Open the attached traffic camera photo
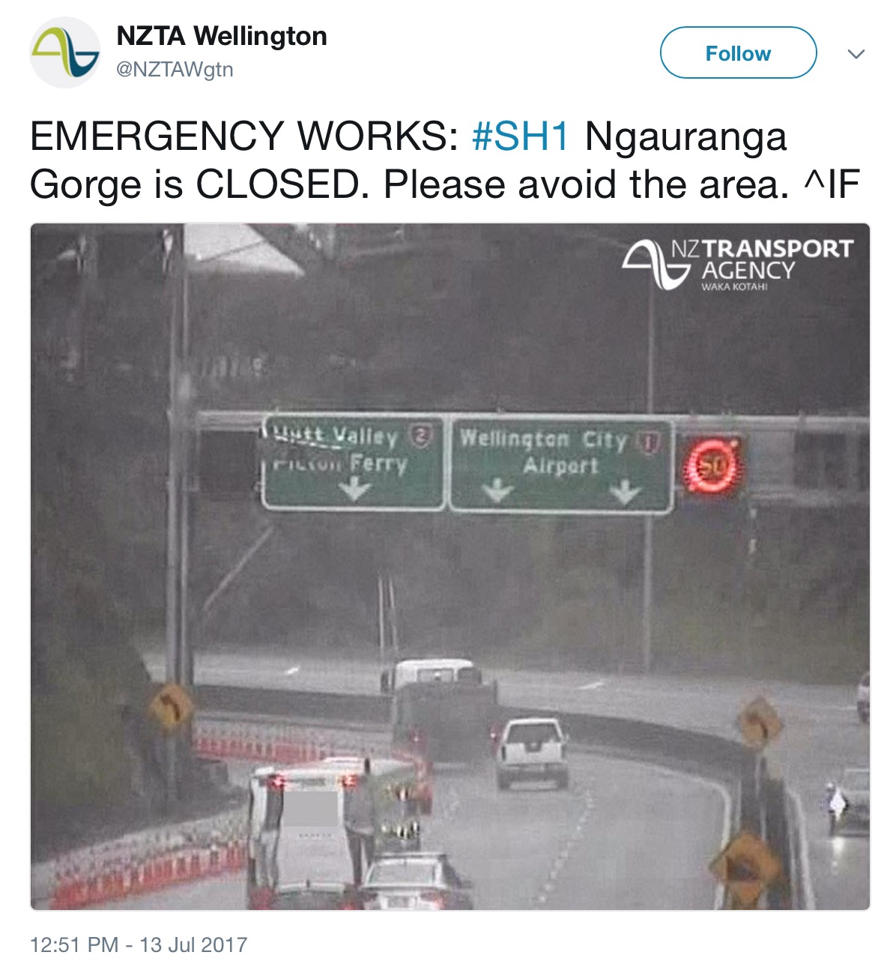Image resolution: width=893 pixels, height=964 pixels. click(449, 567)
